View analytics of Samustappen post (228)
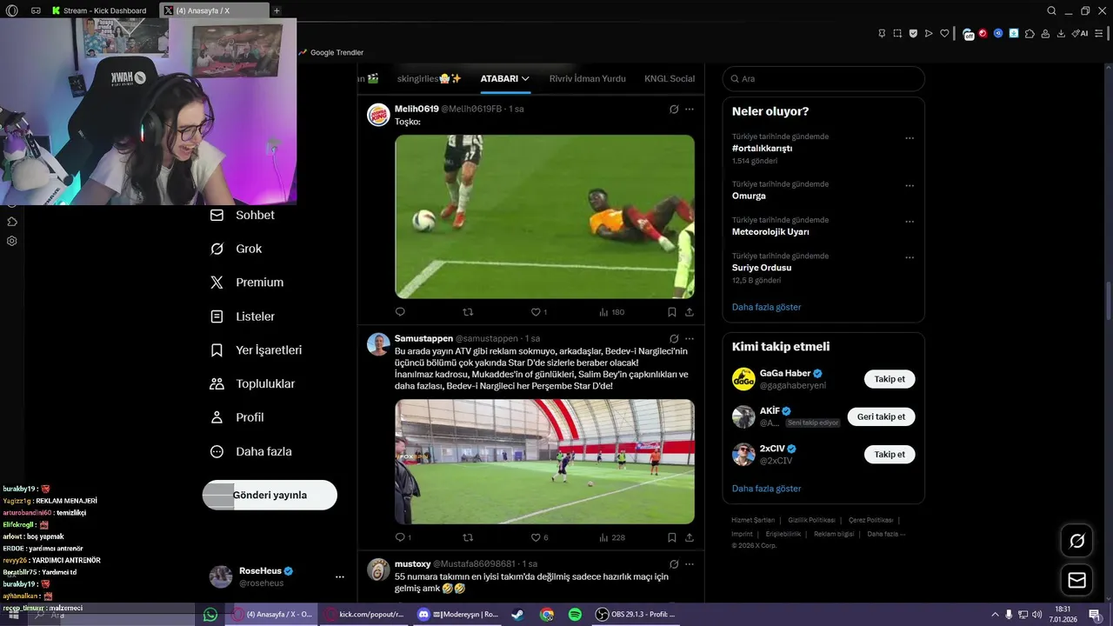 [611, 537]
